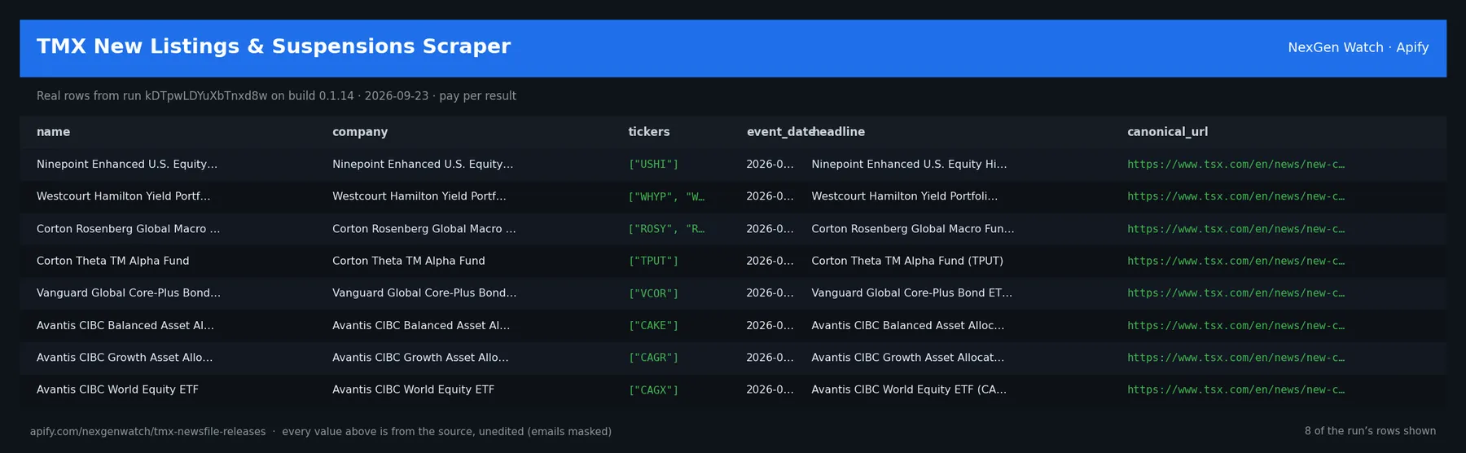Click the name cell 'Westcourt Hamilton Yield Portf…'
Viewport: 1466px width, 453px height.
click(124, 196)
